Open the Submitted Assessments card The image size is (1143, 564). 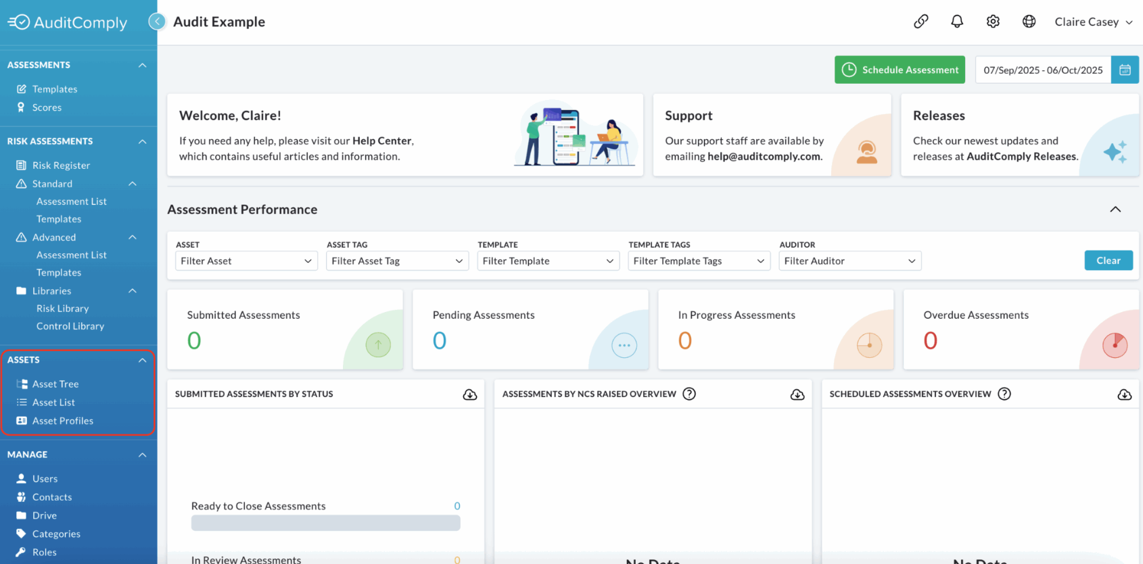coord(285,330)
